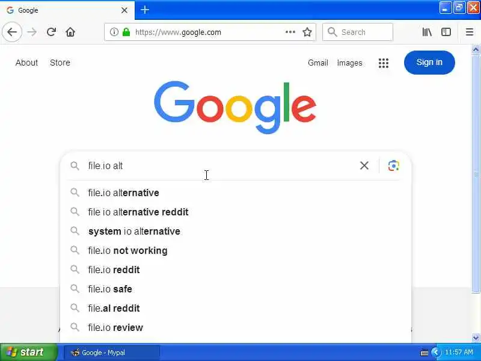Reload the current page
Viewport: 481px width, 361px height.
click(51, 32)
